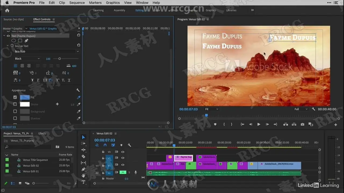Open the Brix Slab font dropdown
Screen dimensions: 344x193
click(47, 51)
